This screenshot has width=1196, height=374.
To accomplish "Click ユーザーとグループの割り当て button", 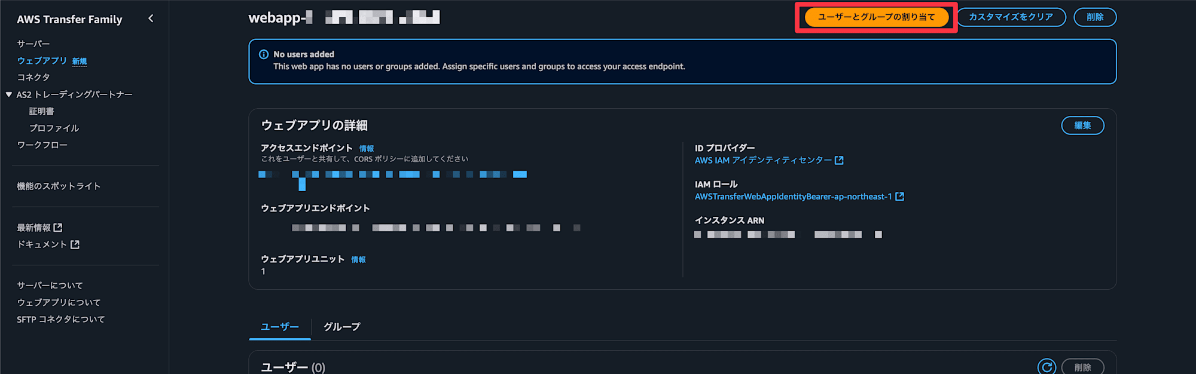I will 876,17.
